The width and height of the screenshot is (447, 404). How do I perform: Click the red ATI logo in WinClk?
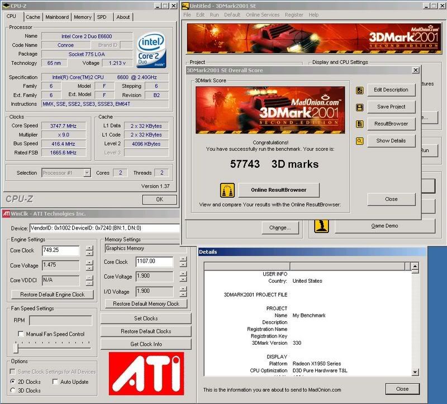[x=146, y=373]
